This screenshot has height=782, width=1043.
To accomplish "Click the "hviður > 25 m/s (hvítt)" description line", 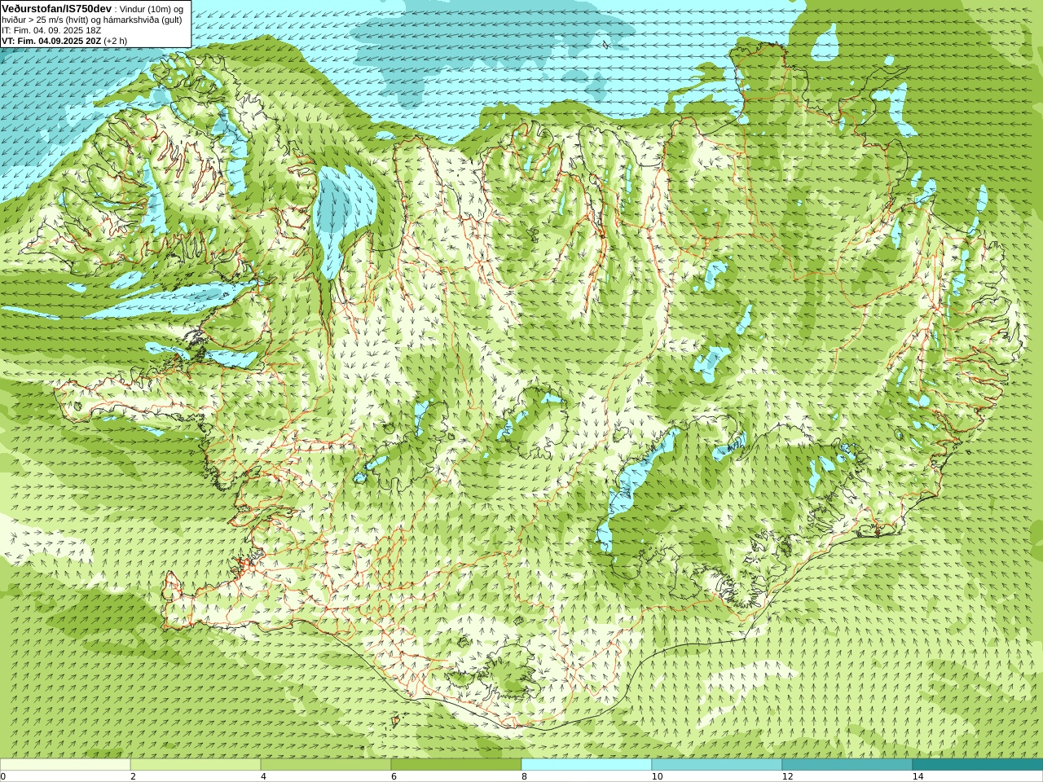I will 92,20.
